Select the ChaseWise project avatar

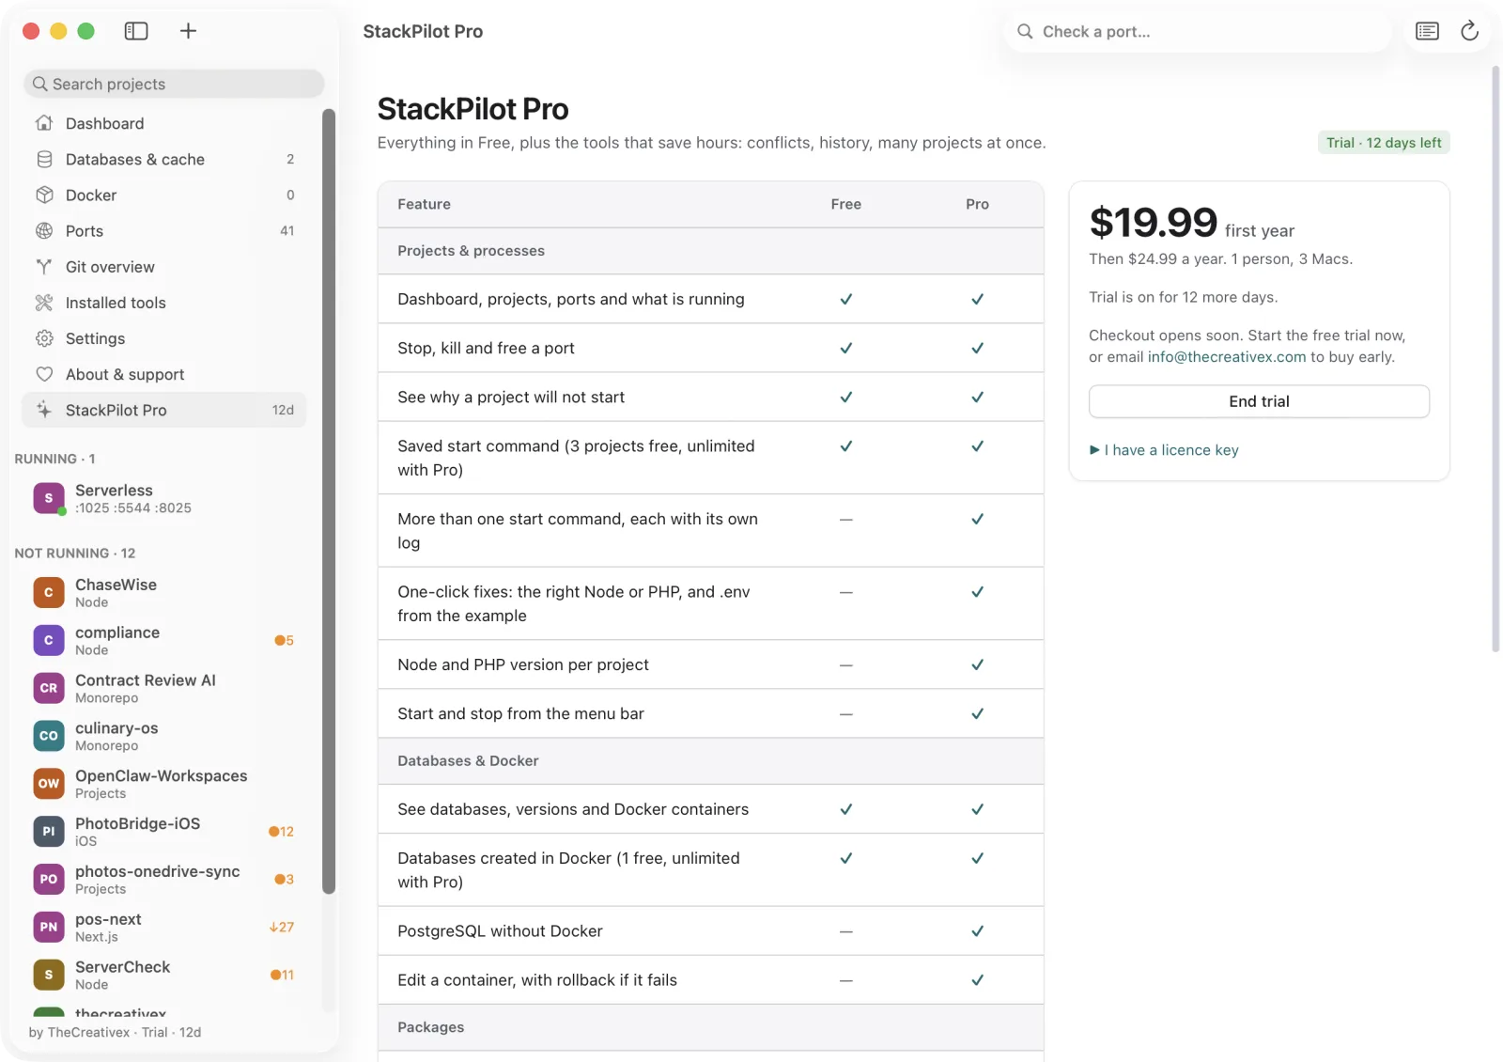(49, 592)
